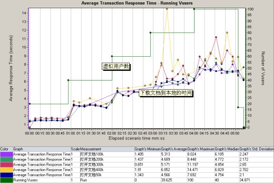
Task: Select measurement 打开文档400k
Action: 92,170
